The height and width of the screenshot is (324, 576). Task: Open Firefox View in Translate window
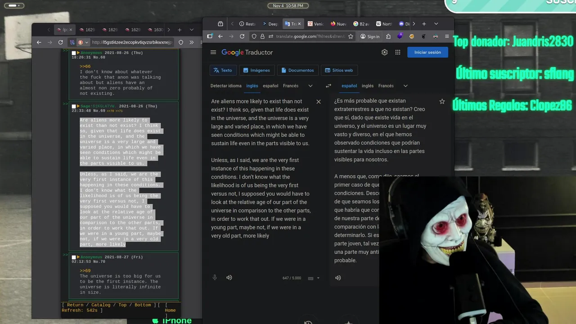[x=220, y=24]
